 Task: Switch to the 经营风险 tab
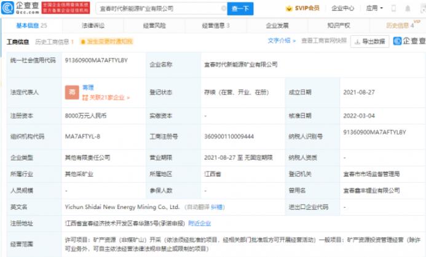154,26
